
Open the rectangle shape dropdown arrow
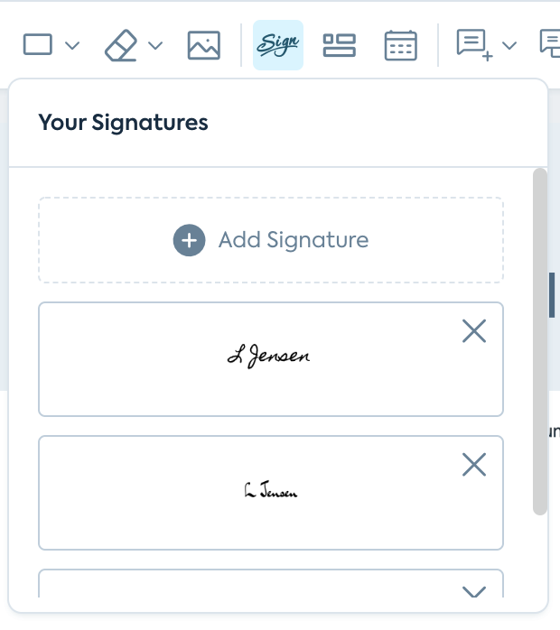pos(72,45)
